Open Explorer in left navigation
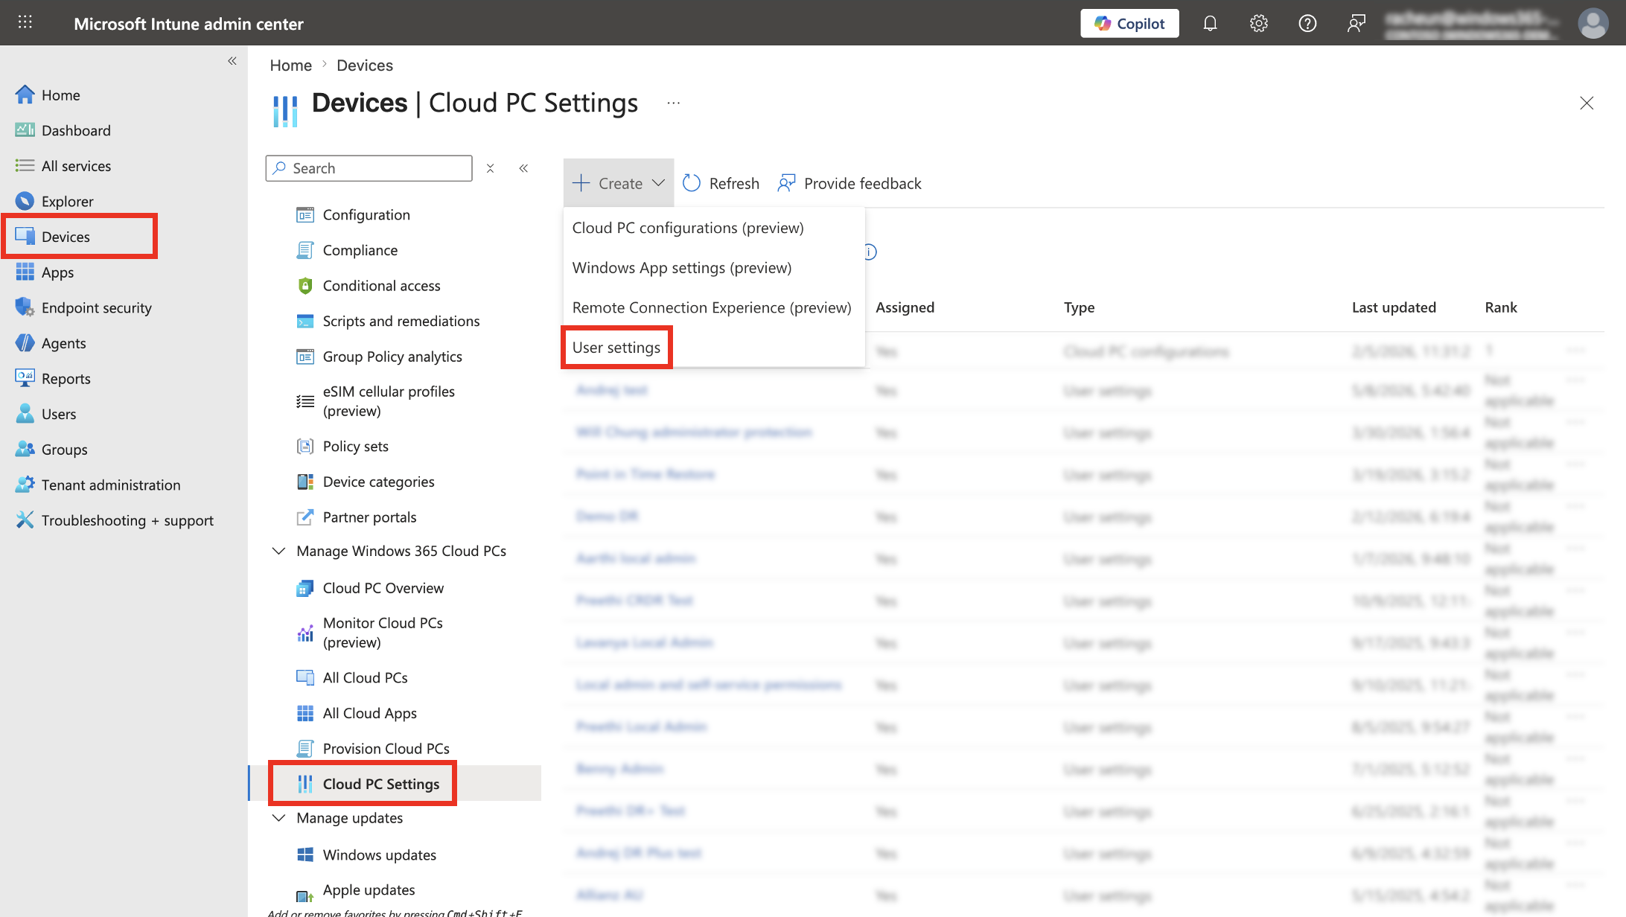This screenshot has height=917, width=1626. click(x=67, y=201)
